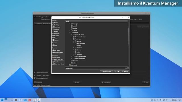The height and width of the screenshot is (102, 182).
Task: Click Aiuto button in Kvantum window
Action: [x=77, y=82]
